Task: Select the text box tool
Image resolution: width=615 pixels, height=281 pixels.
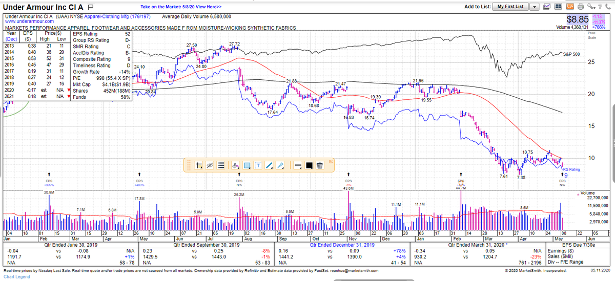Action: tap(258, 165)
